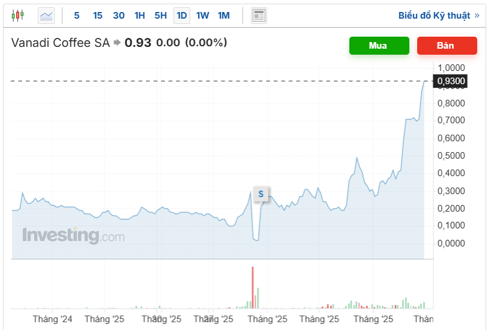
Task: Click the Investing.com watermark logo
Action: (73, 235)
